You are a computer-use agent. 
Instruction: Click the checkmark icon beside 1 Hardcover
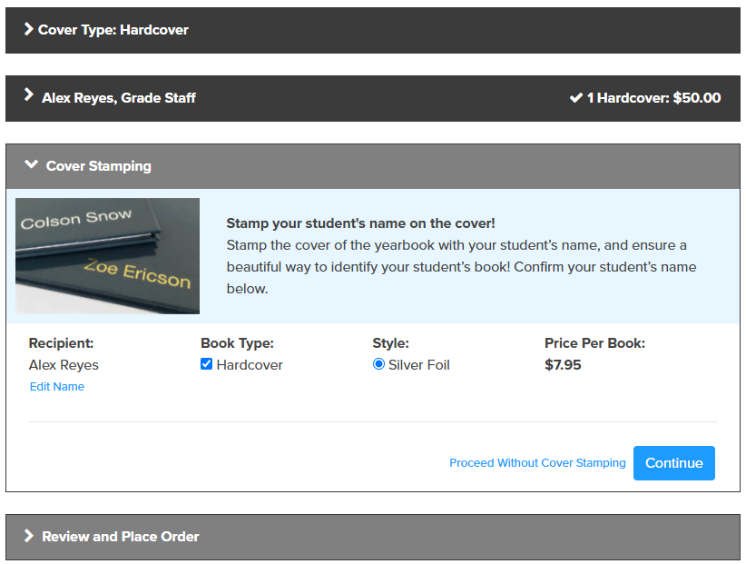pos(575,98)
